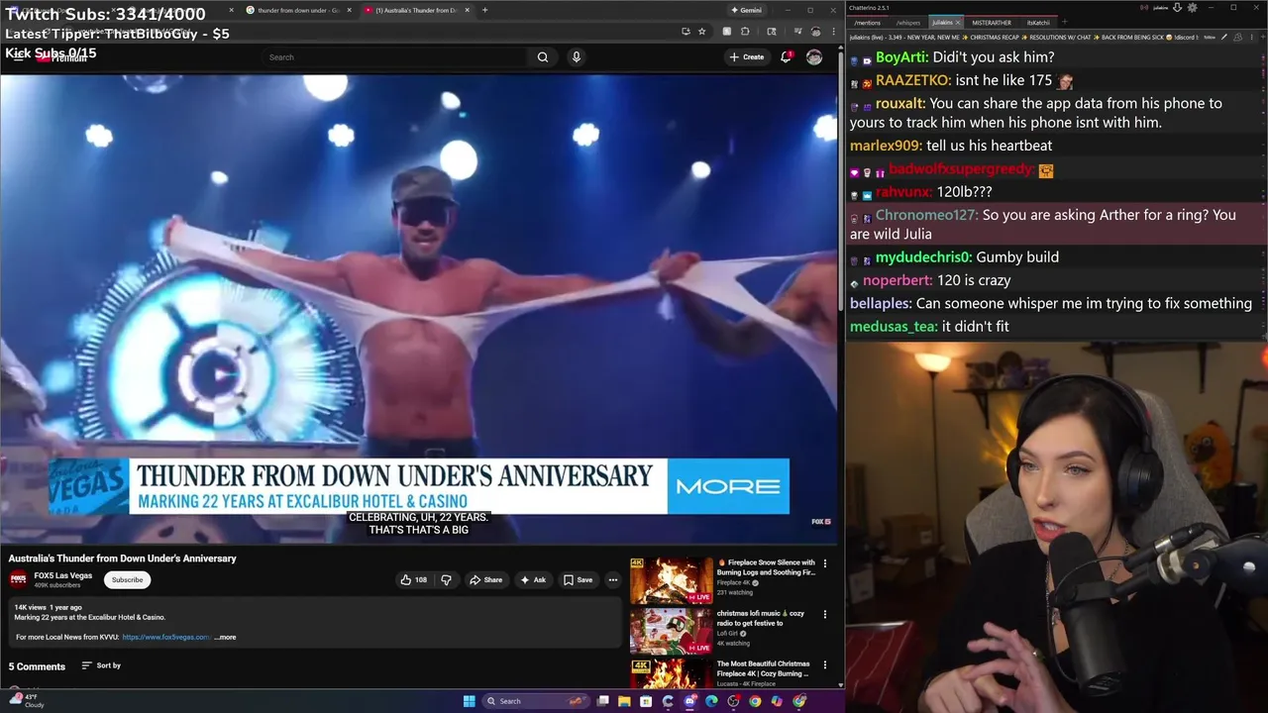Open Most Beautiful Christmas Fireplace 4K thumbnail

[x=671, y=674]
